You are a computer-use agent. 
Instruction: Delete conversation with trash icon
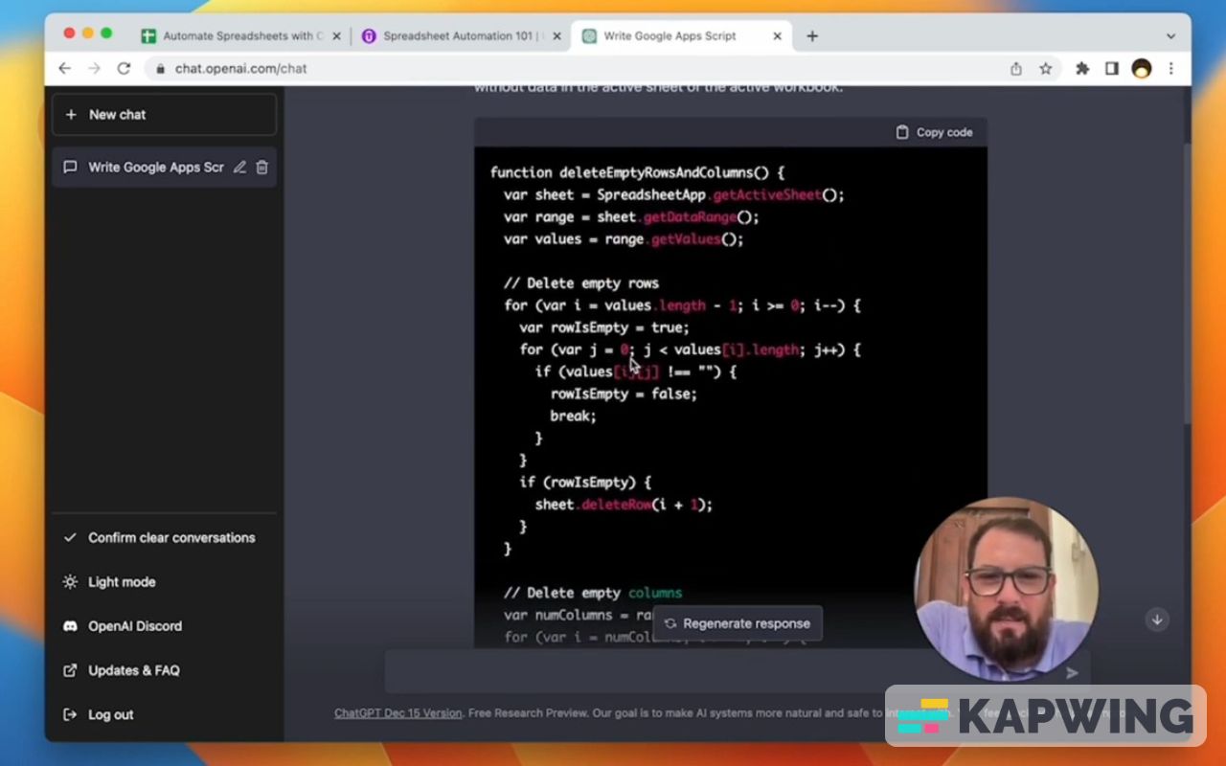(x=262, y=168)
